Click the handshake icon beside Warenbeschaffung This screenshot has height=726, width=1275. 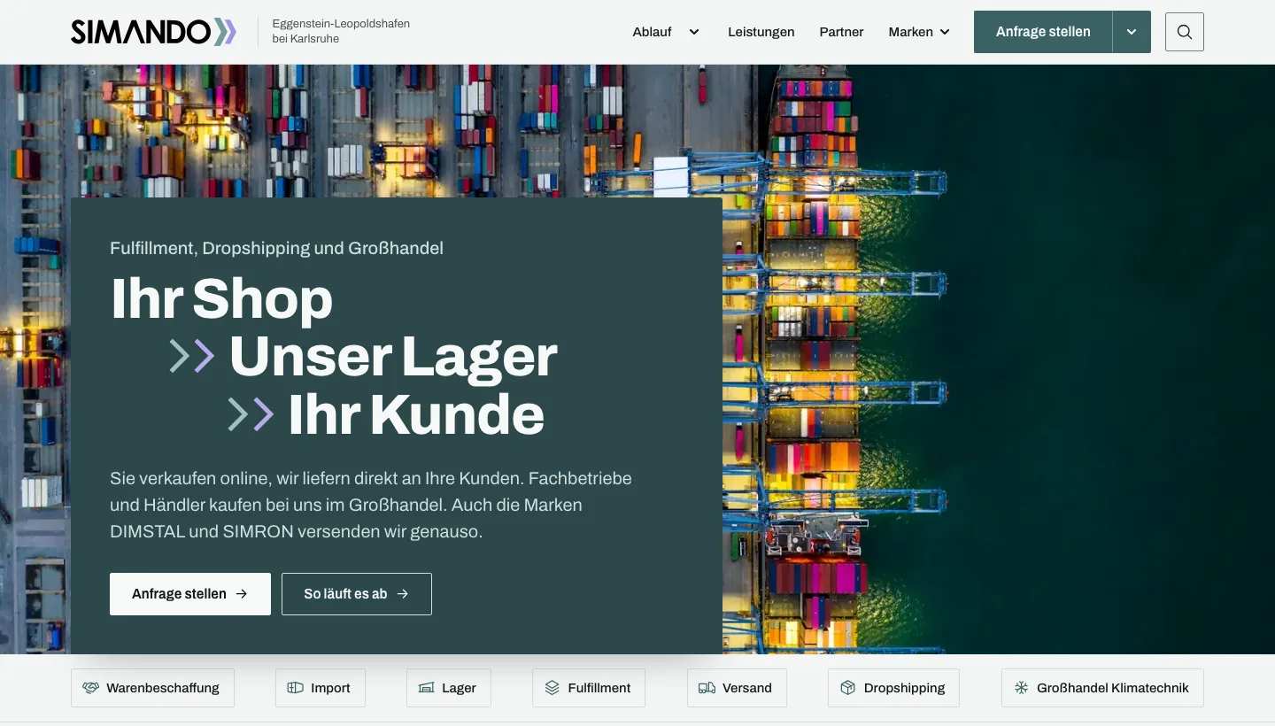tap(90, 688)
